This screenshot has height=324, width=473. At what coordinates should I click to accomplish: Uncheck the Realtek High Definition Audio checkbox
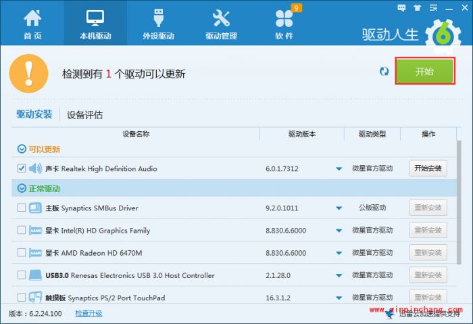pyautogui.click(x=22, y=168)
